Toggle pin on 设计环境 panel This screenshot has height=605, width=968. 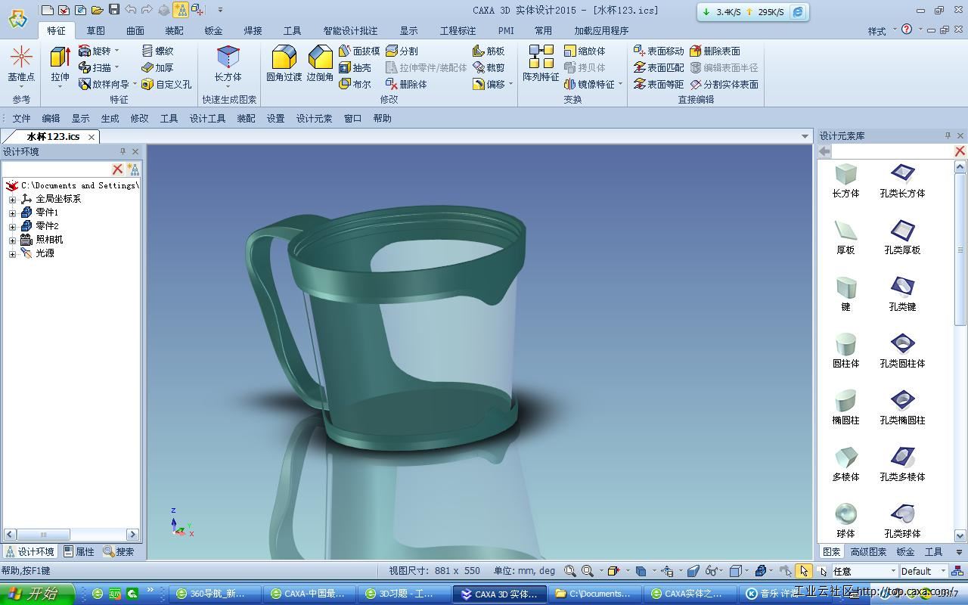(x=123, y=151)
